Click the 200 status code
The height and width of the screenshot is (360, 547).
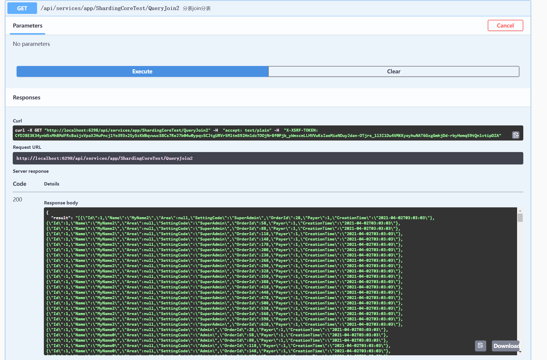click(x=17, y=199)
